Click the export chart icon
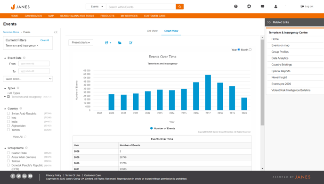 108,43
